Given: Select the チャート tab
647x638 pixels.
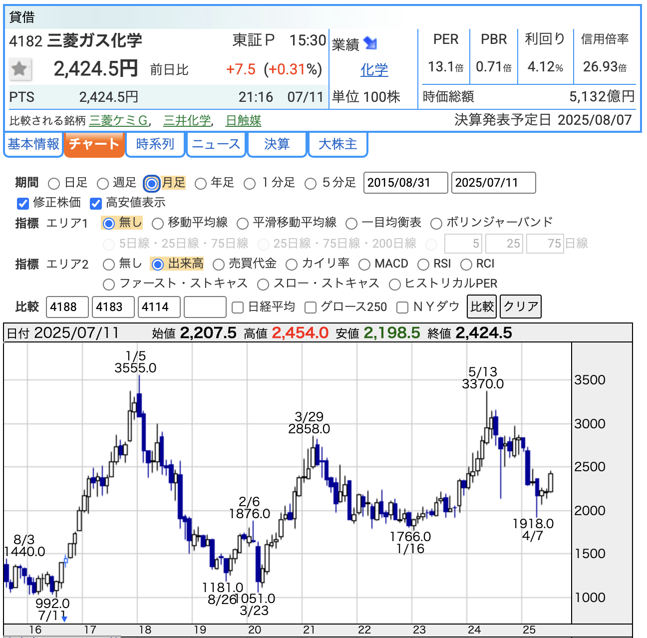Looking at the screenshot, I should coord(94,144).
